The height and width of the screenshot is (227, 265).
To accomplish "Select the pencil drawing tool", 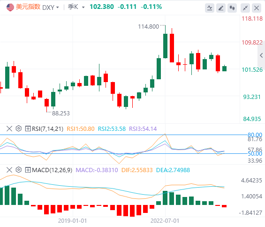I will tap(221, 8).
